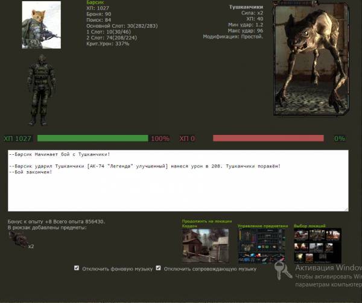Click the red enemy HP bar
Viewport: 362px width, 303px height.
point(268,139)
